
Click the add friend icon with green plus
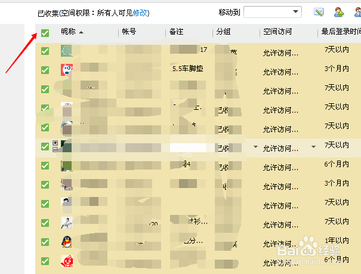338,12
